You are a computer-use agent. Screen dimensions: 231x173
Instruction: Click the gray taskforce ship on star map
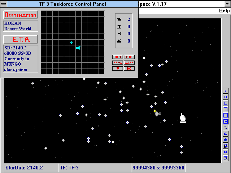(x=158, y=114)
